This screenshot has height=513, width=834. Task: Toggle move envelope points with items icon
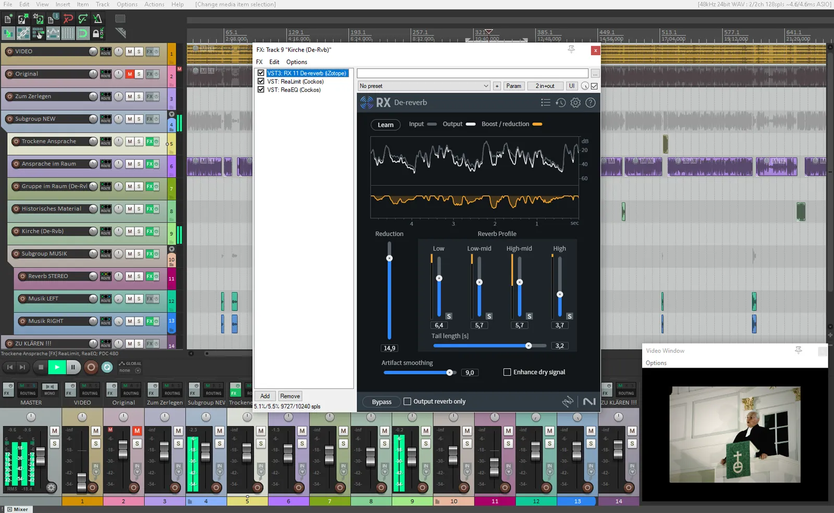(53, 34)
